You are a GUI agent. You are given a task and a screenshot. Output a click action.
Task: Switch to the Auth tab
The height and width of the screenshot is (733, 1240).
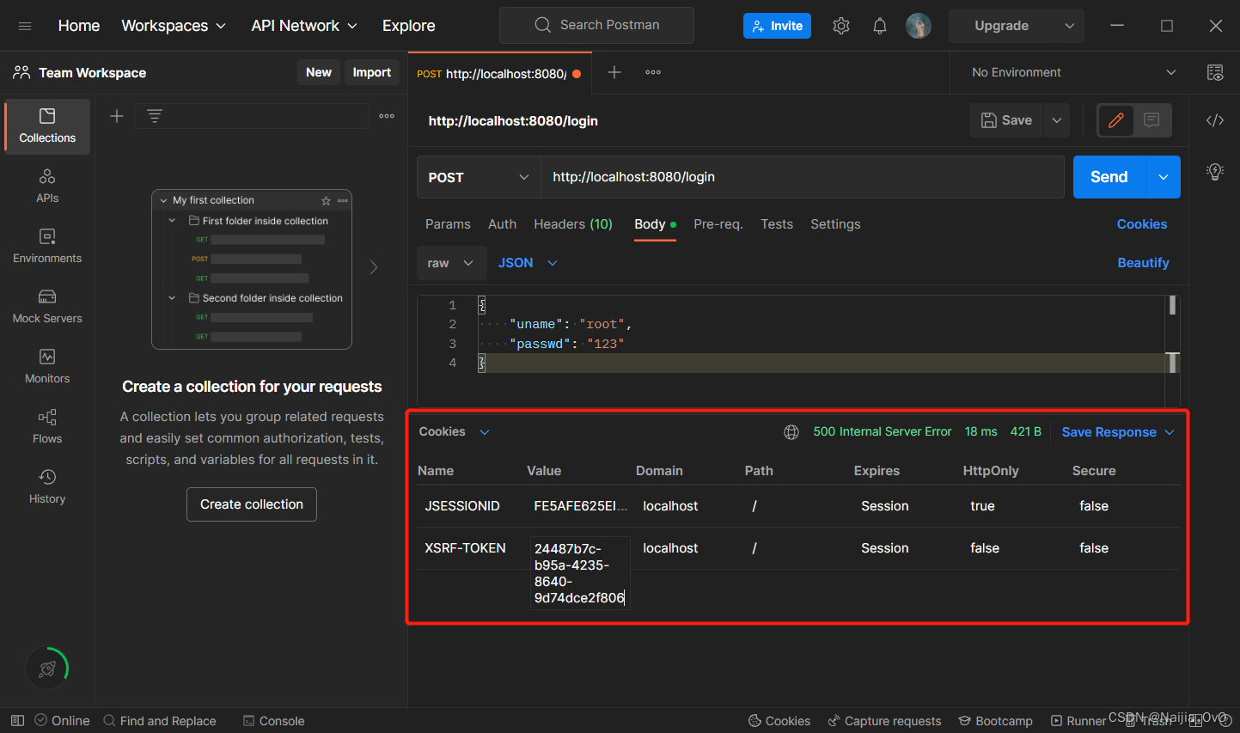point(502,224)
